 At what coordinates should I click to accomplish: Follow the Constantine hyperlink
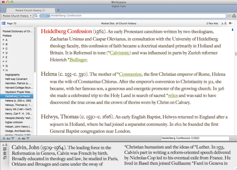(130, 74)
